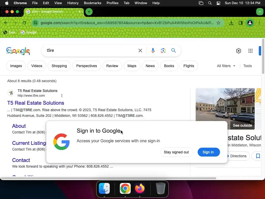Viewport: 265px width, 199px height.
Task: Open the Window menu
Action: pyautogui.click(x=141, y=3)
